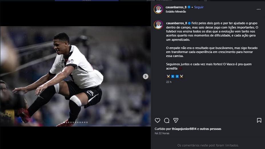
Task: Select the last carousel indicator dot
Action: click(x=87, y=123)
